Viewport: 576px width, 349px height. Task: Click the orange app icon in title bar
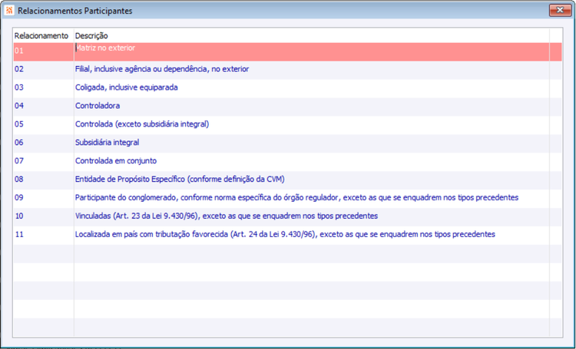pyautogui.click(x=9, y=10)
